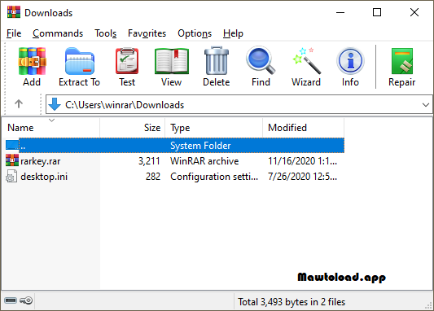This screenshot has height=311, width=434.
Task: Open the Options menu
Action: point(195,33)
